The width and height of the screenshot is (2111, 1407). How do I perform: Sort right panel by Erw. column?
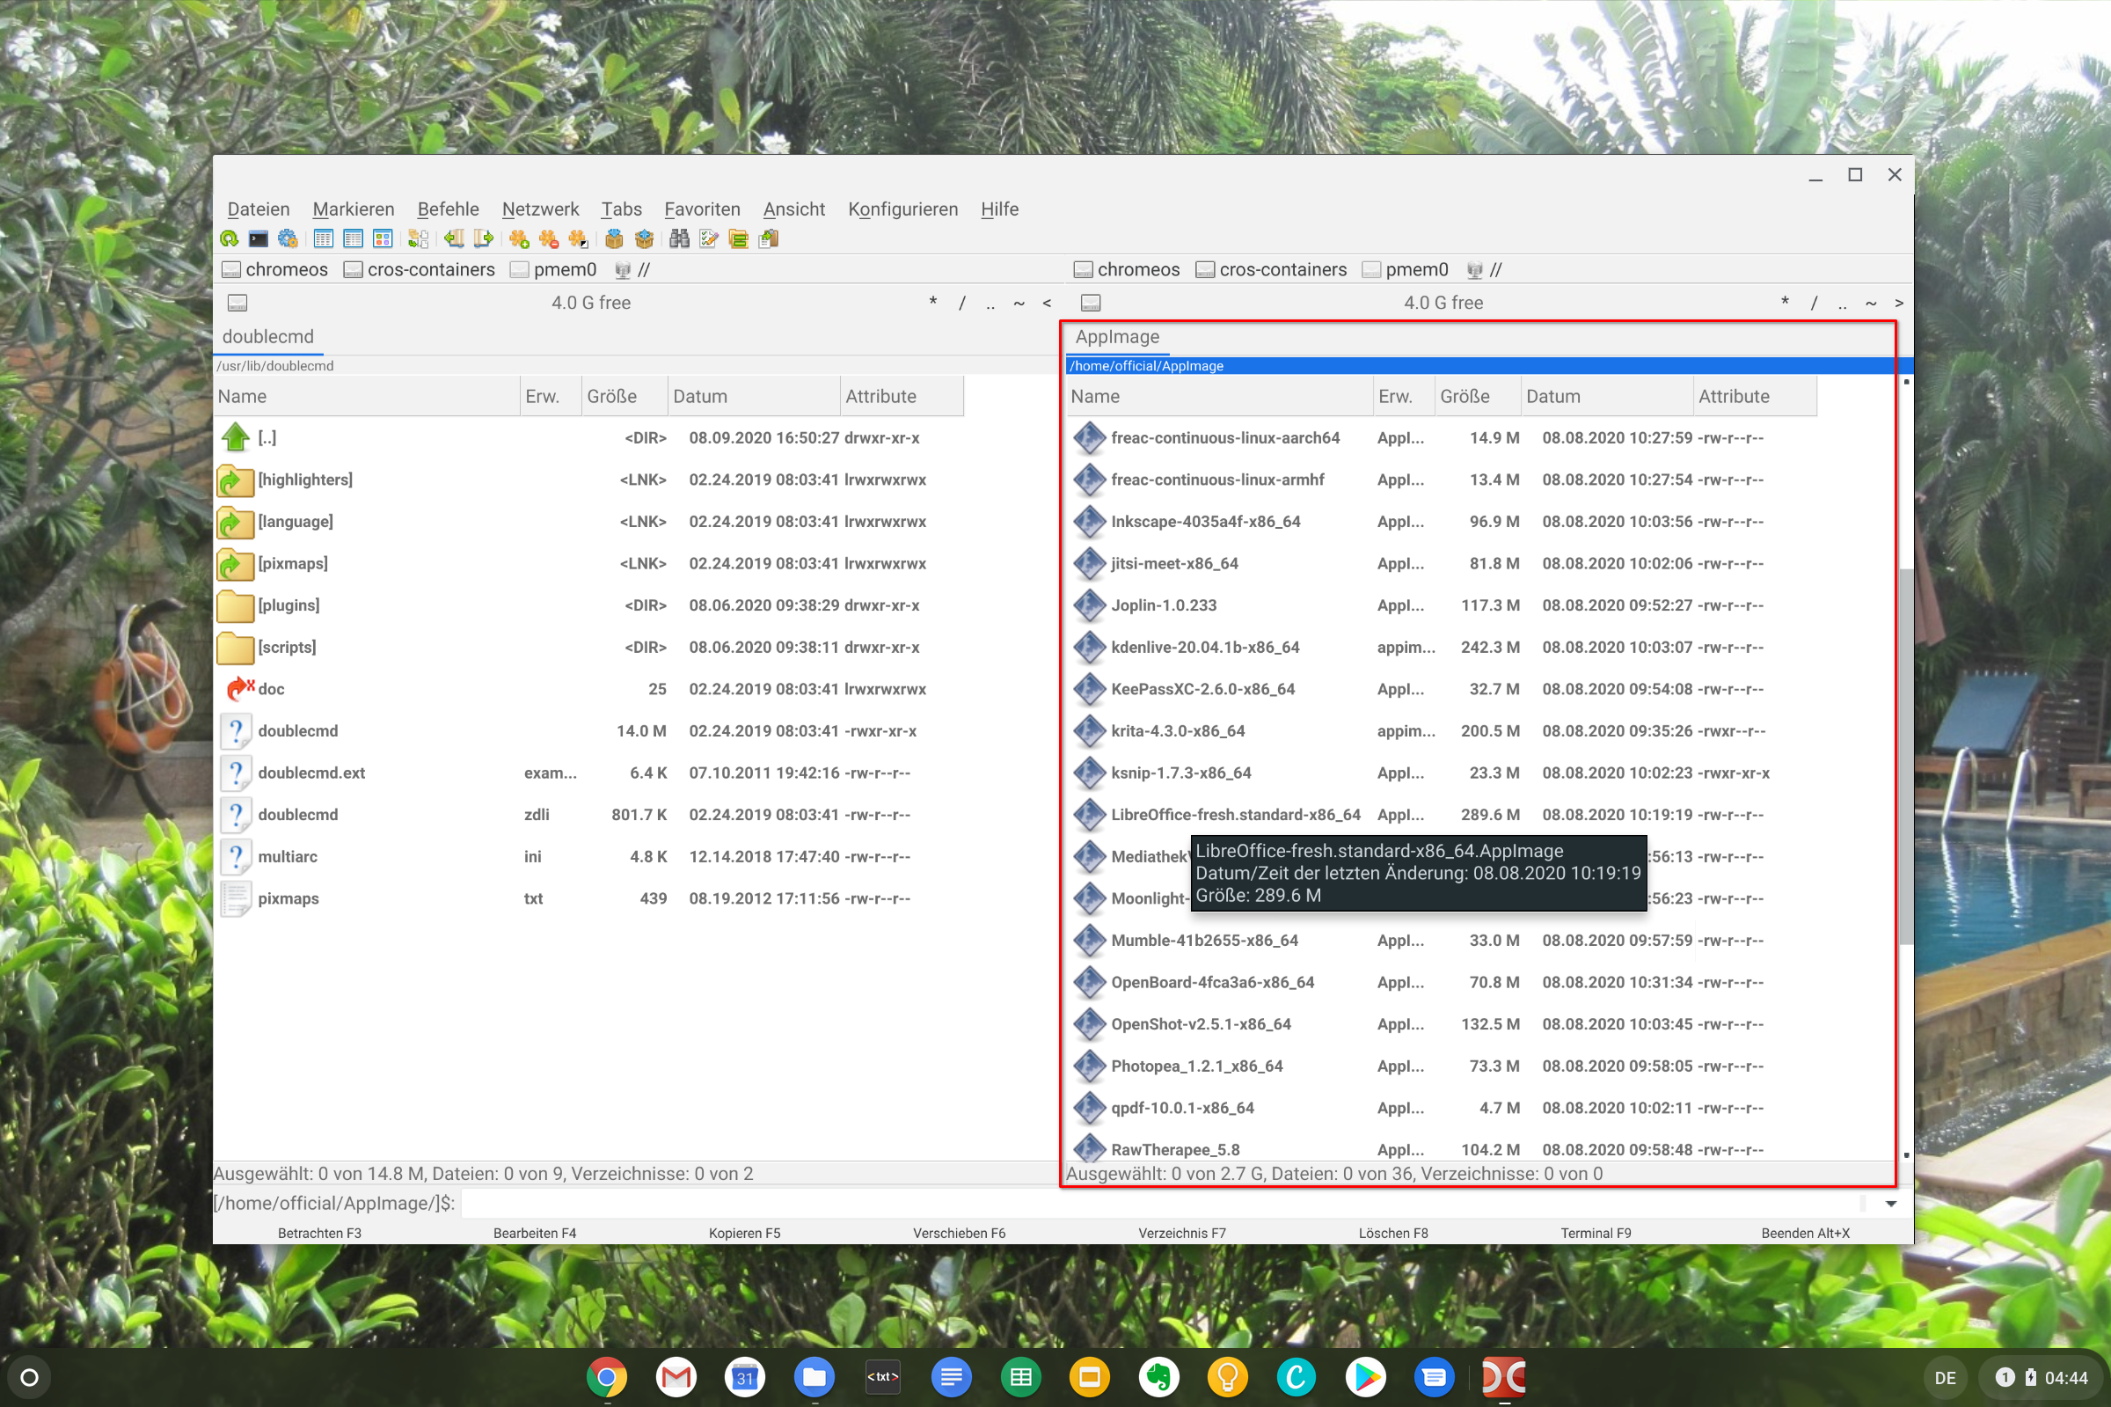[1404, 397]
